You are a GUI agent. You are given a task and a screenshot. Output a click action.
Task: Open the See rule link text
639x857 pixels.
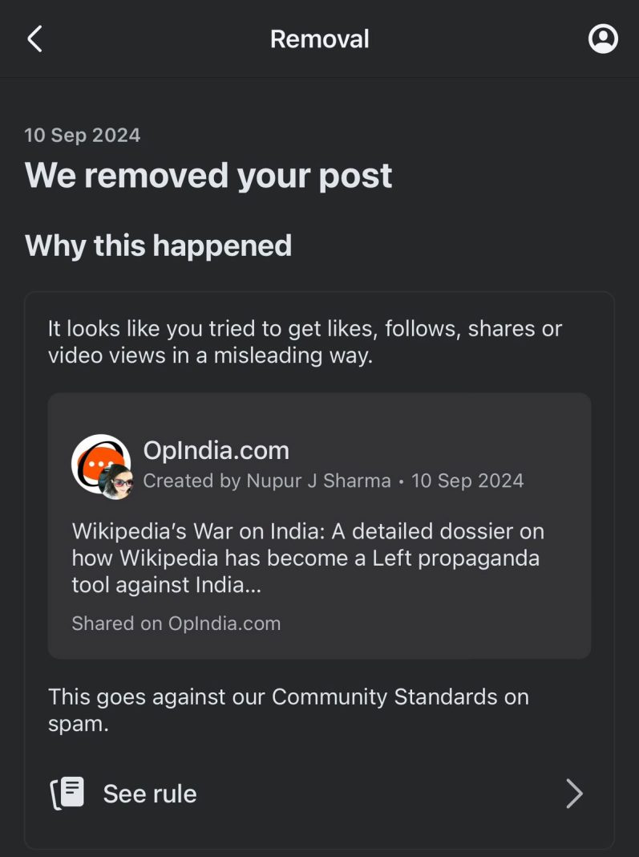coord(150,794)
